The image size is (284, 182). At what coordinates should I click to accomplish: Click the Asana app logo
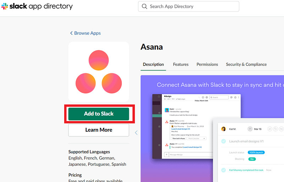click(99, 72)
